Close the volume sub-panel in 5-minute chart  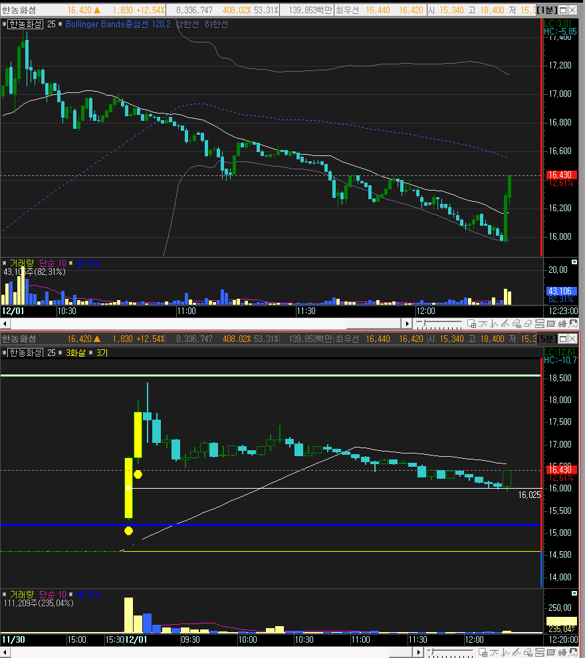pyautogui.click(x=574, y=594)
